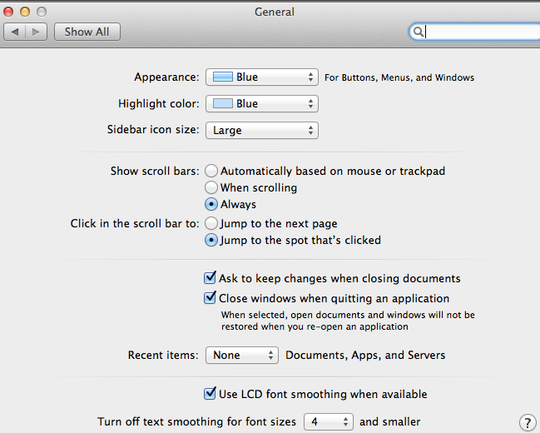
Task: Open the text smoothing font size dropdown
Action: 329,421
